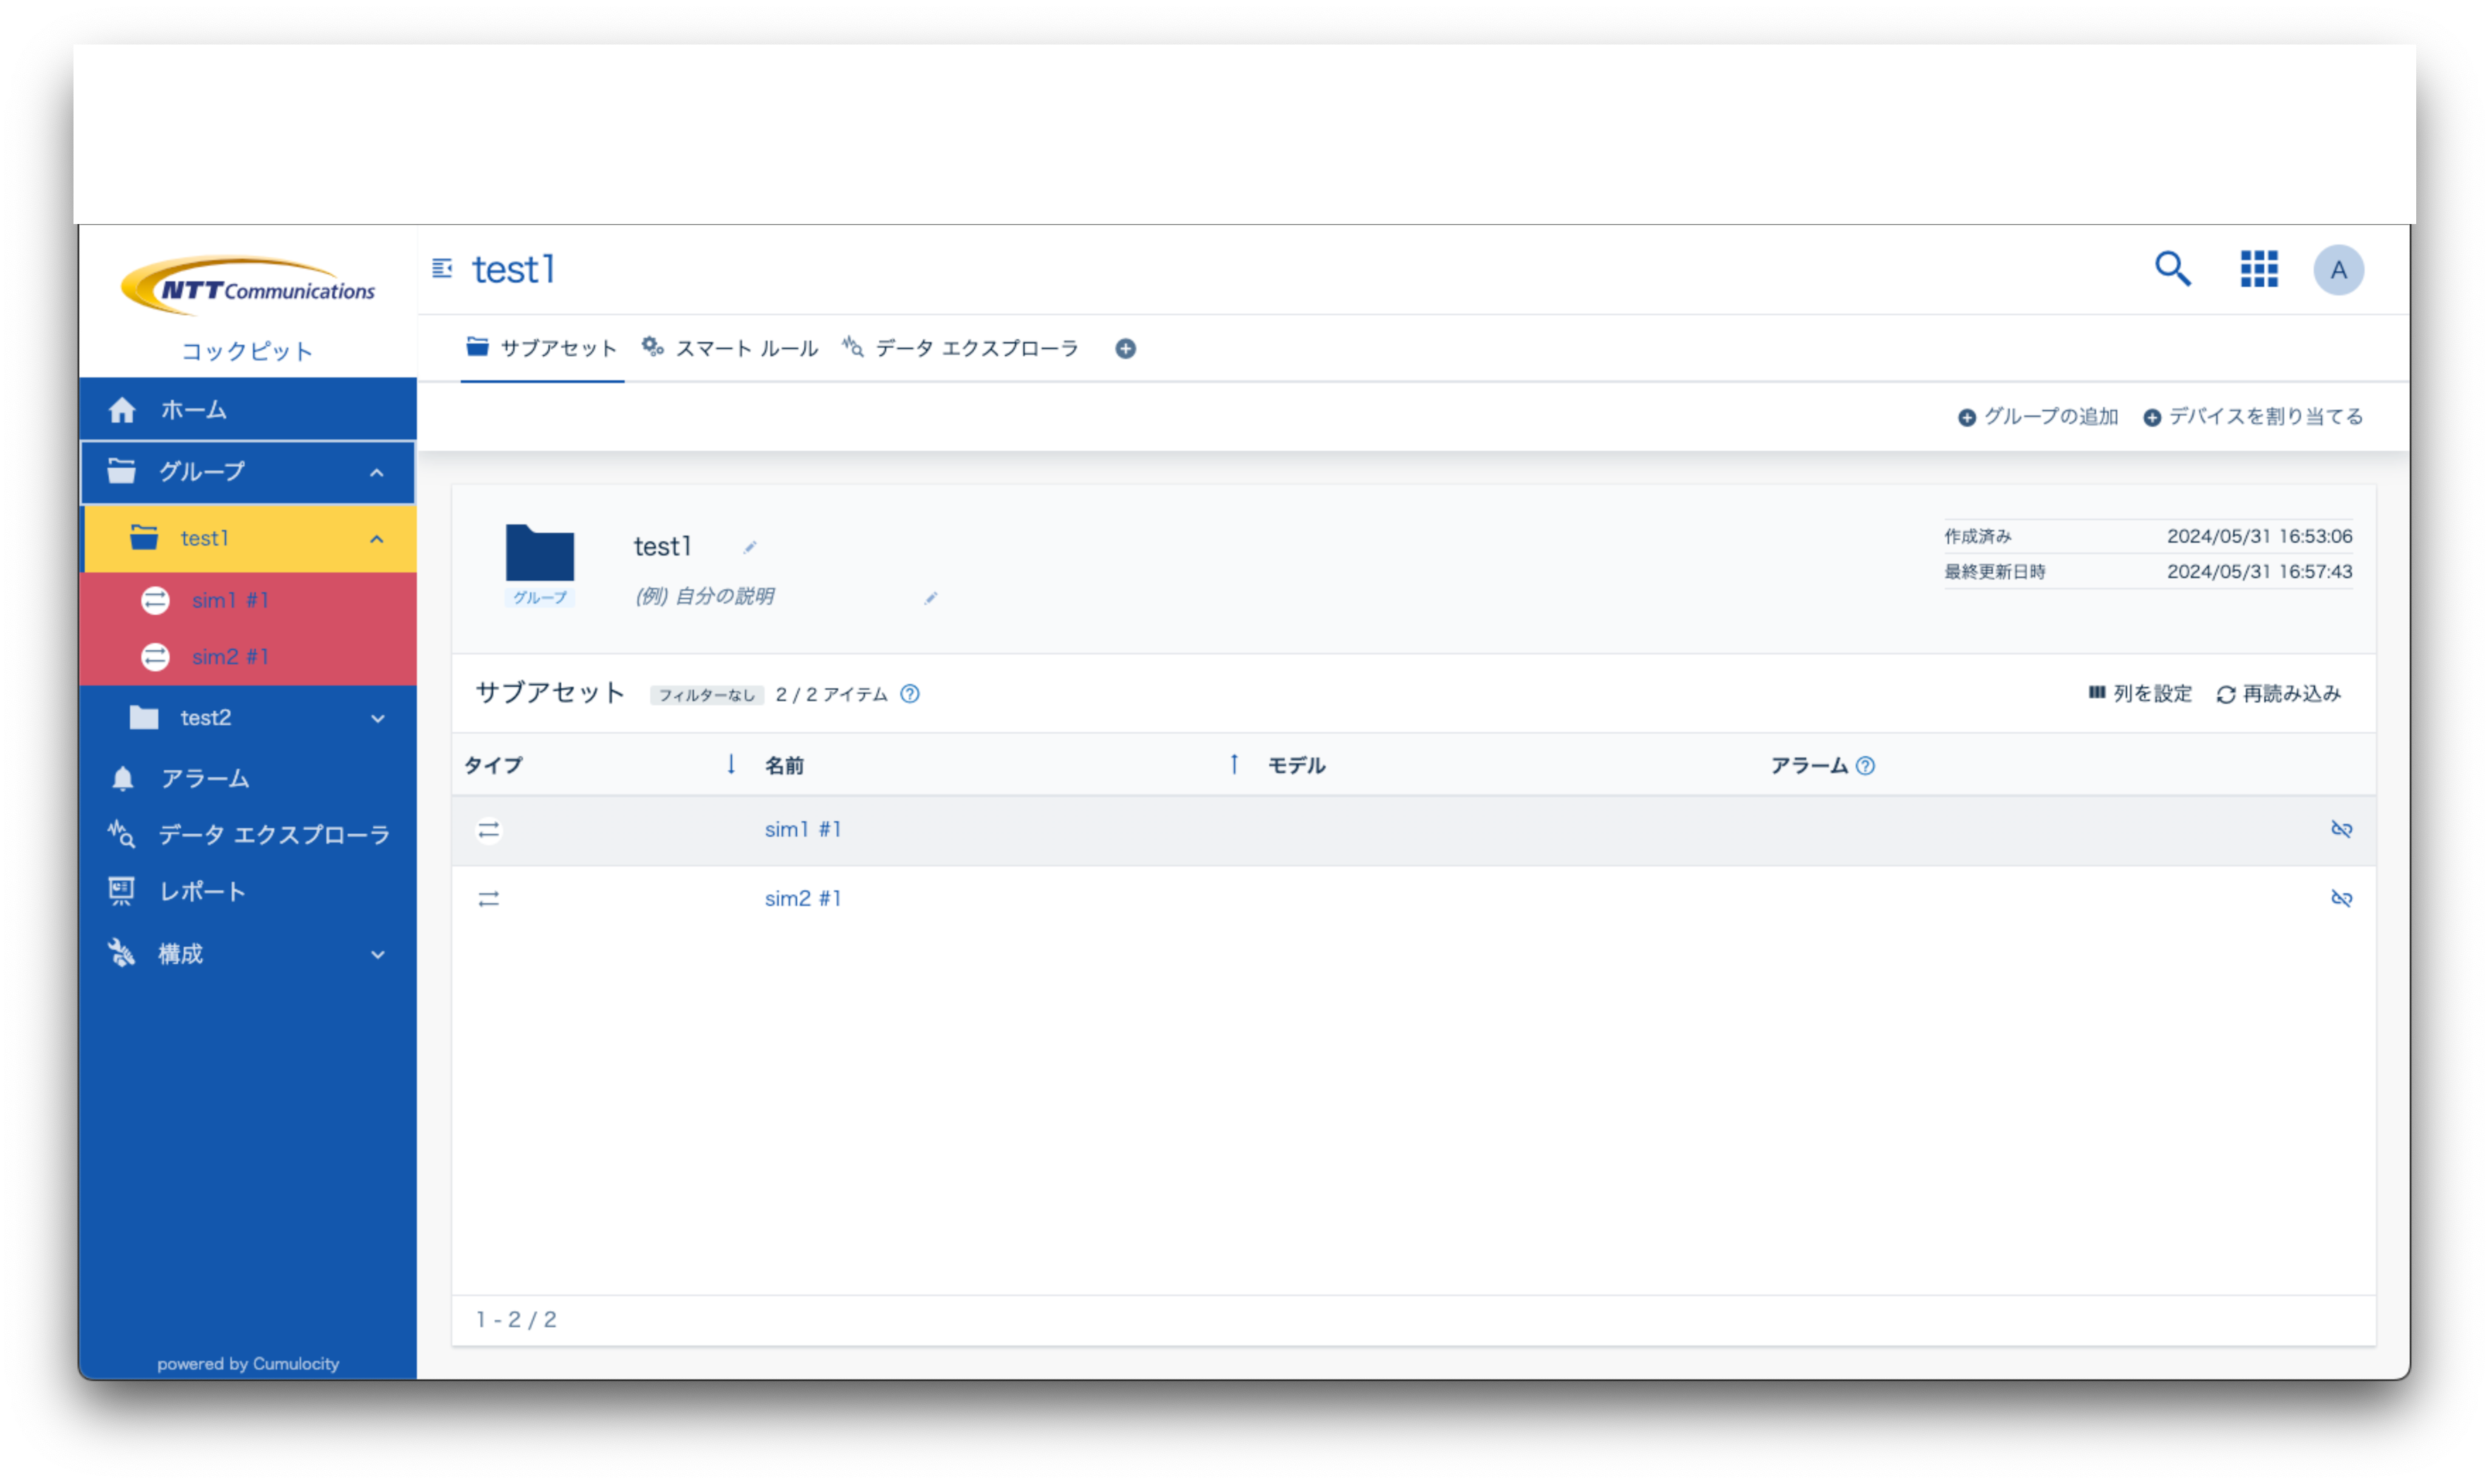Click the コックピット app title
2489x1484 pixels.
point(247,351)
